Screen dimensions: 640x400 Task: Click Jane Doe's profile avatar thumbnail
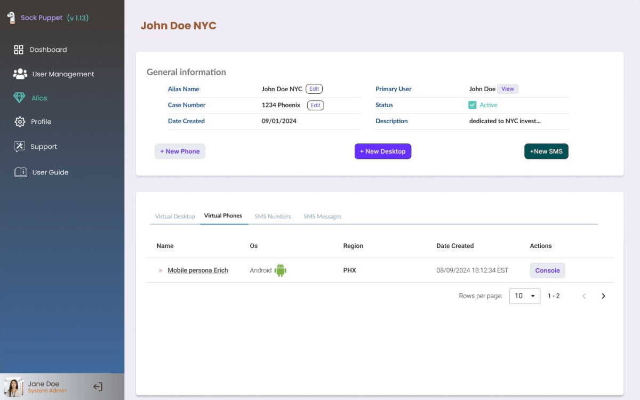point(14,387)
